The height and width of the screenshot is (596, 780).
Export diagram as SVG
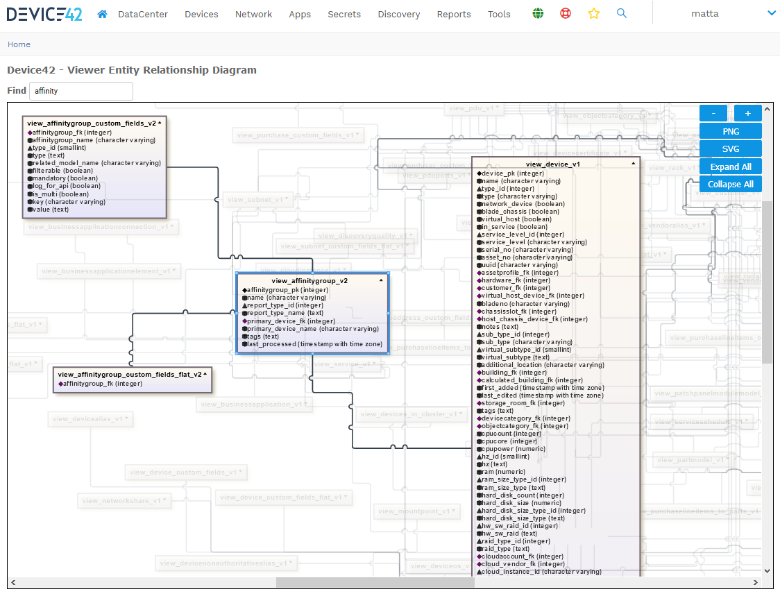pos(731,148)
